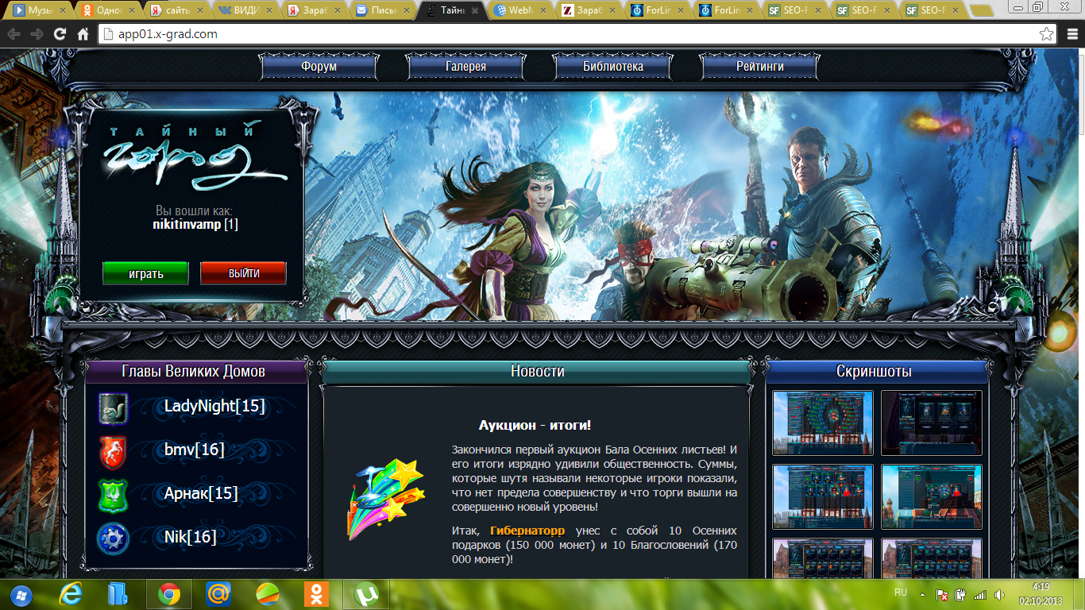
Task: Open the Odnoklassniki taskbar icon
Action: click(x=315, y=594)
